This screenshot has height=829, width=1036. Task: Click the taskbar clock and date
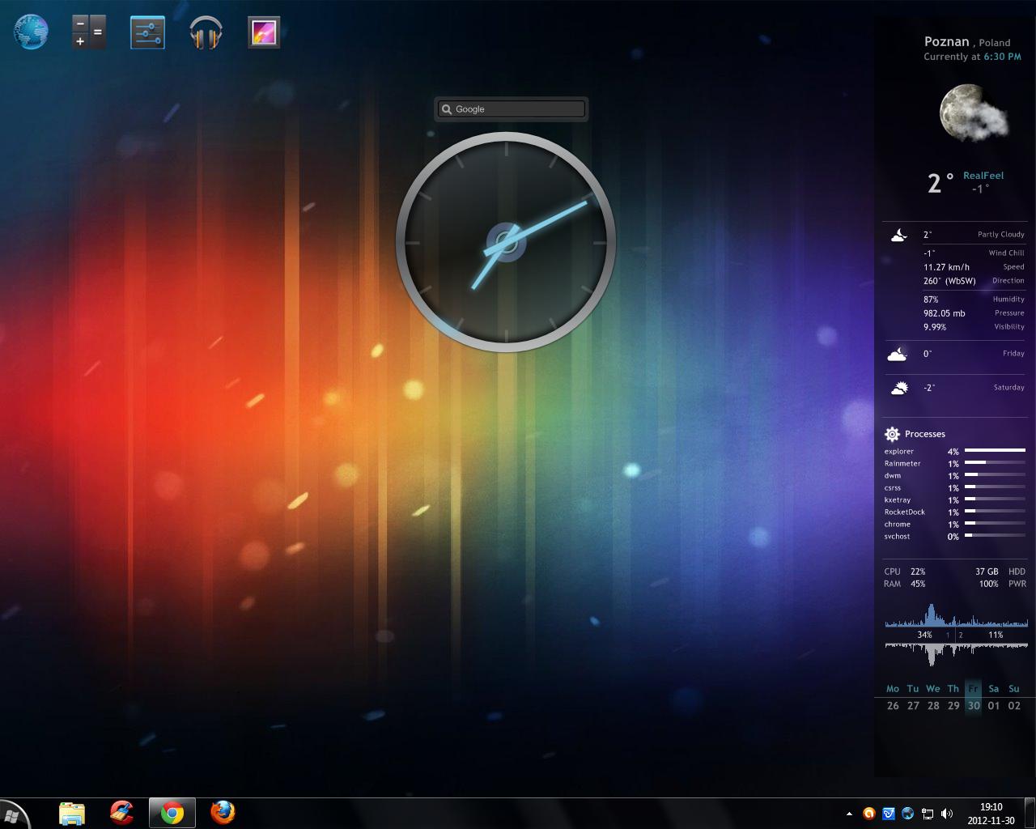click(x=991, y=814)
